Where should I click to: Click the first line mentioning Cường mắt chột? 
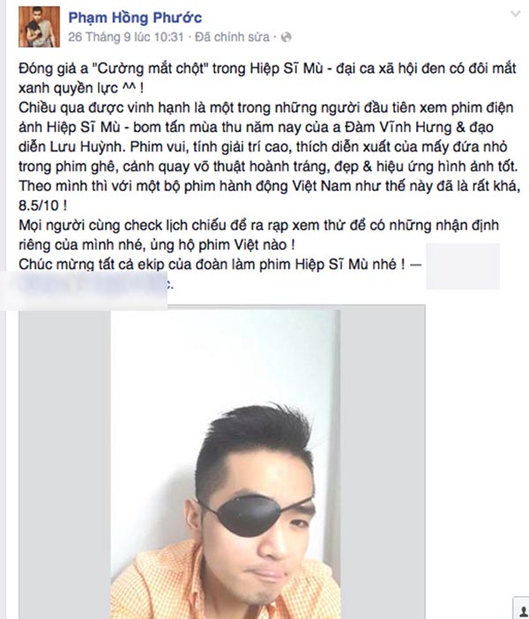(267, 69)
